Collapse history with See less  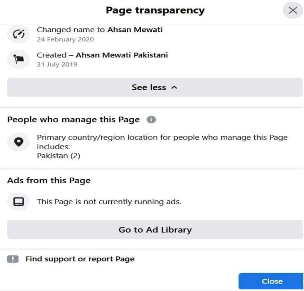click(x=155, y=87)
